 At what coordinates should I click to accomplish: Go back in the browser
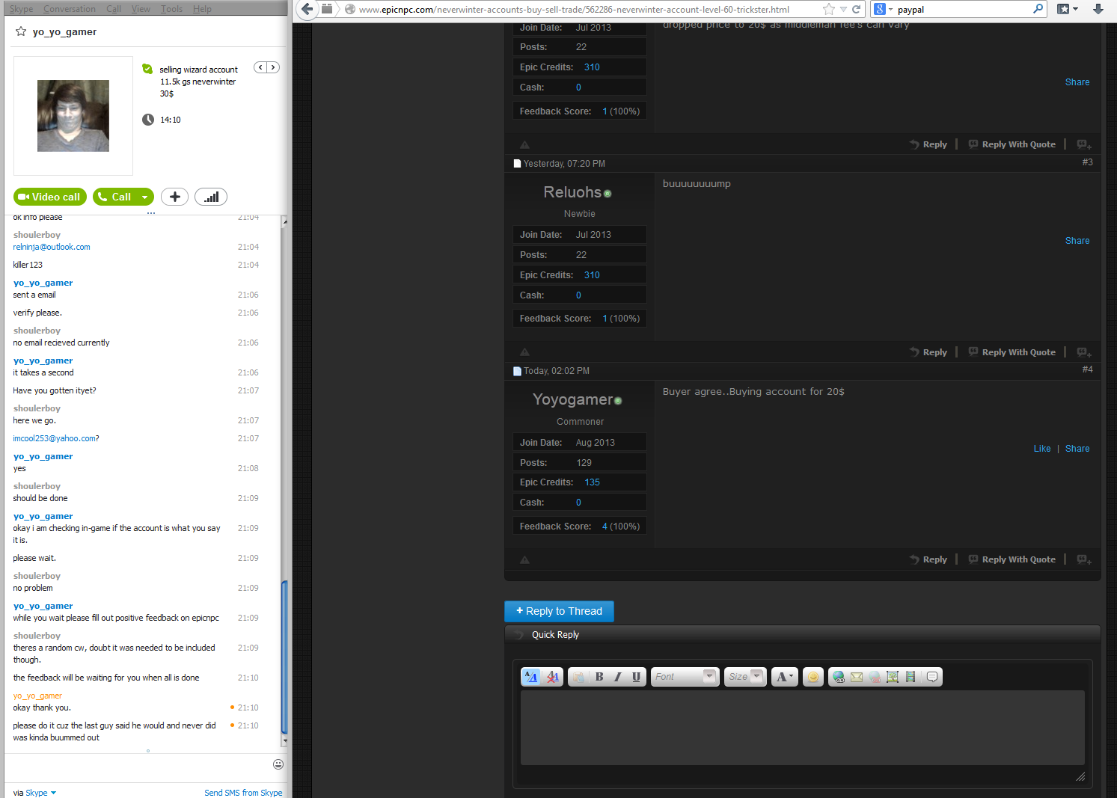coord(307,9)
